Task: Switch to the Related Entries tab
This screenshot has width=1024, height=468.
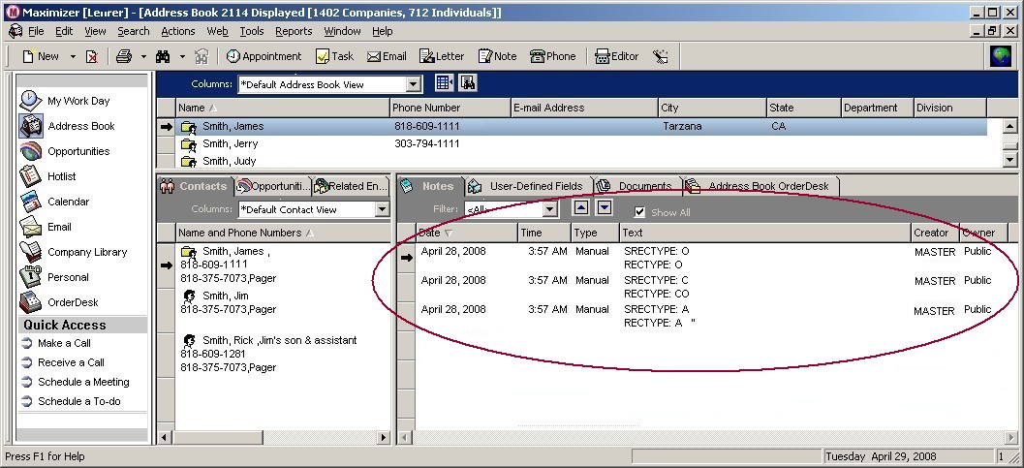Action: point(351,186)
